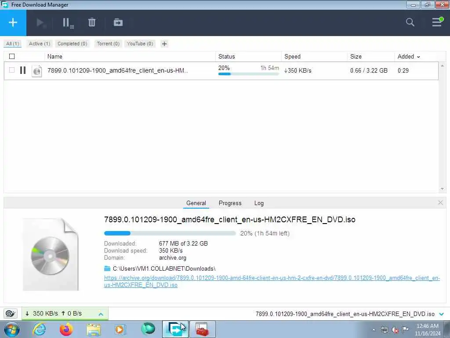This screenshot has height=338, width=450.
Task: Click the trash delete toolbar icon
Action: coord(92,22)
